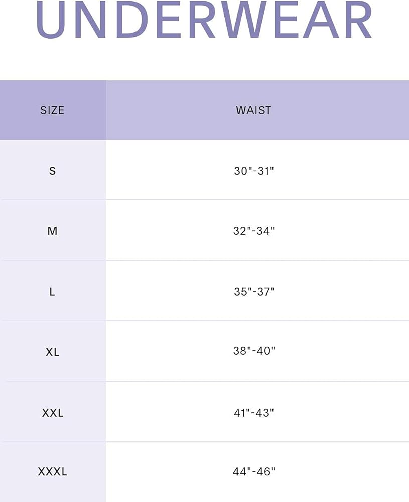Screen dimensions: 409x502
Task: Select the XXXL size label
Action: (52, 472)
